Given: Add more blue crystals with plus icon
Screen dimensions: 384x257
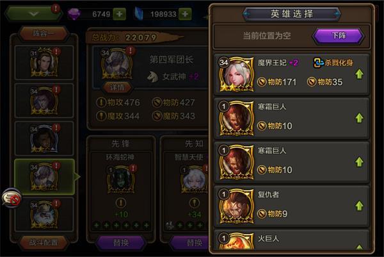Looking at the screenshot, I should click(185, 14).
